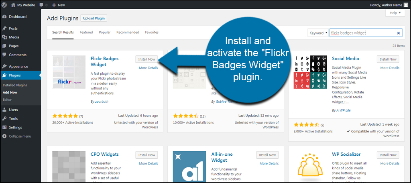Open author A WP Life link
This screenshot has width=411, height=183.
[x=343, y=110]
